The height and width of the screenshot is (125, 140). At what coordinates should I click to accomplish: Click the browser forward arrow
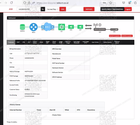coord(6,3)
